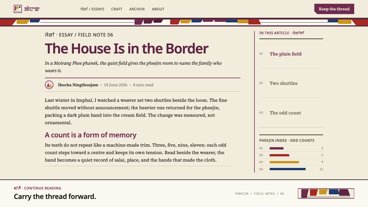The height and width of the screenshot is (207, 368).
Task: Click 'PHEEJIN / FIELD NOTES / 06' text
Action: (x=260, y=194)
